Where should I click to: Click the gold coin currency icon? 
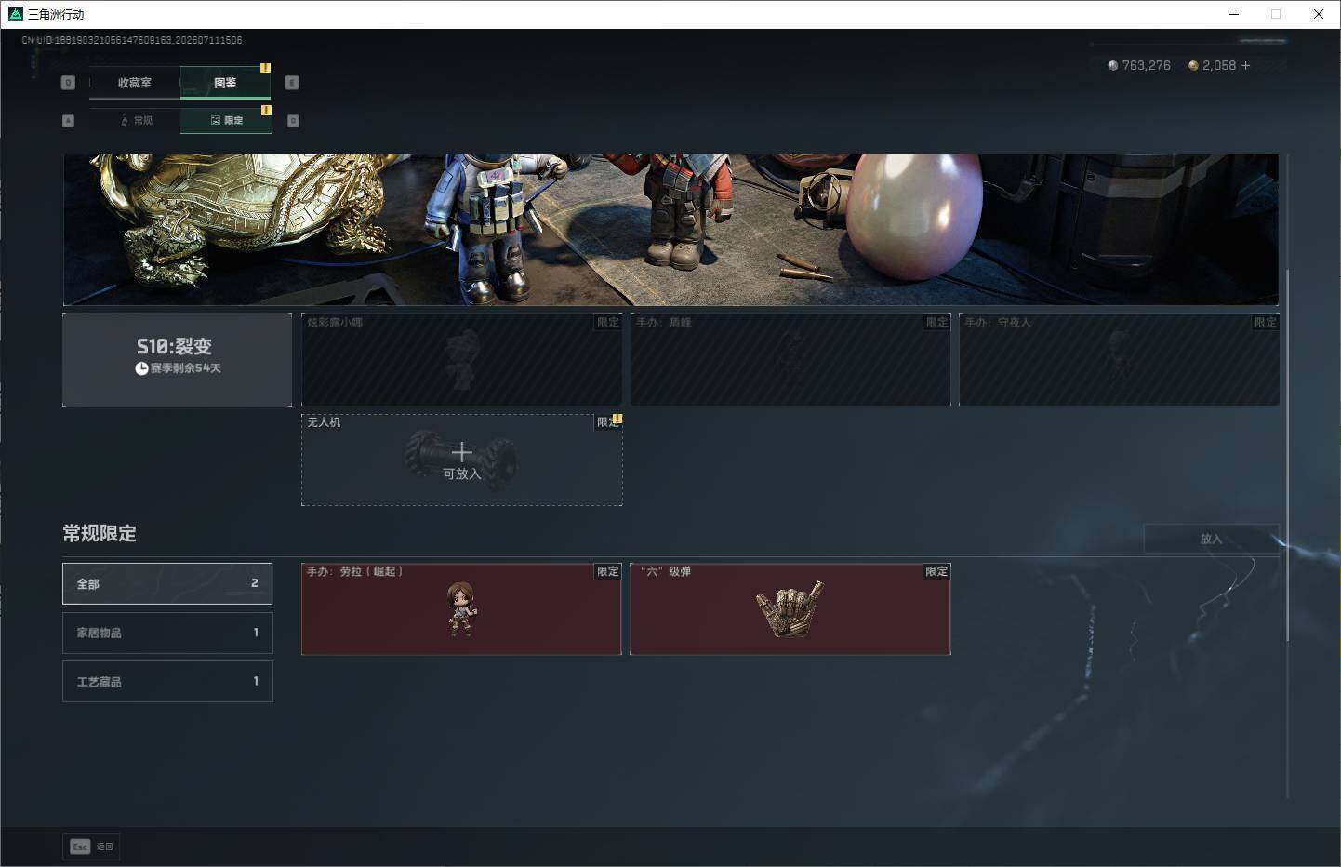point(1193,66)
